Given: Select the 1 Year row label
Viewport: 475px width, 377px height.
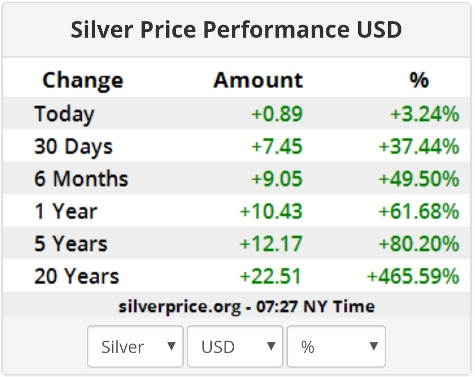Looking at the screenshot, I should (x=66, y=211).
